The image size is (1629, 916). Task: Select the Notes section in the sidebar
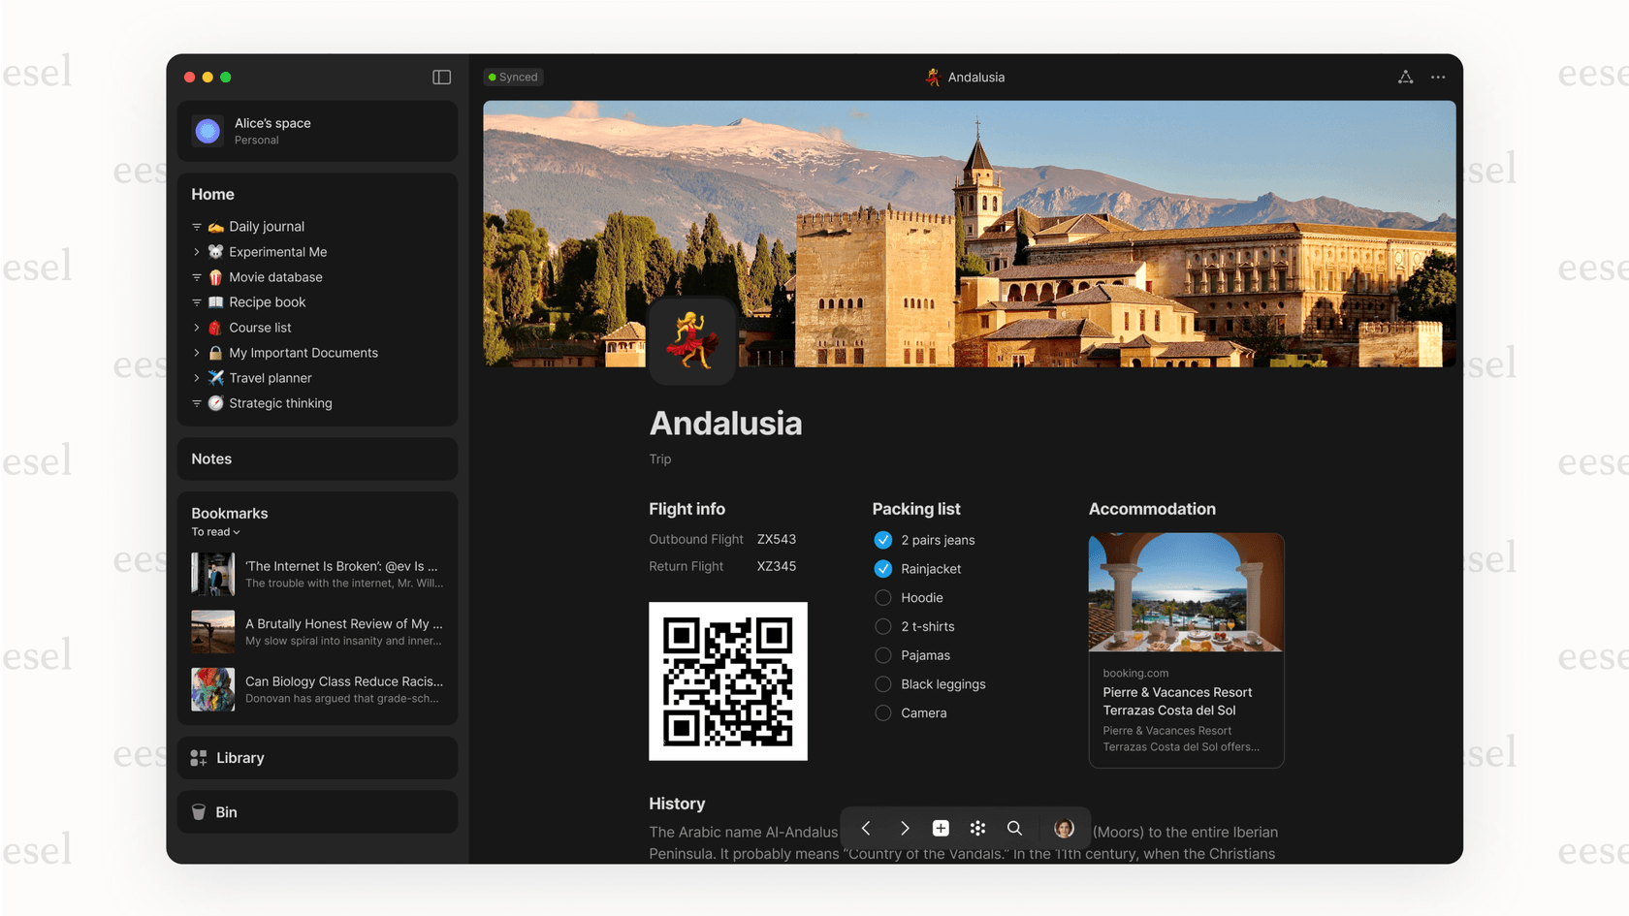click(210, 458)
